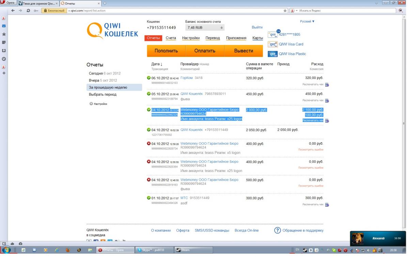The width and height of the screenshot is (408, 257).
Task: Click the Выйти logout link
Action: coord(257,27)
